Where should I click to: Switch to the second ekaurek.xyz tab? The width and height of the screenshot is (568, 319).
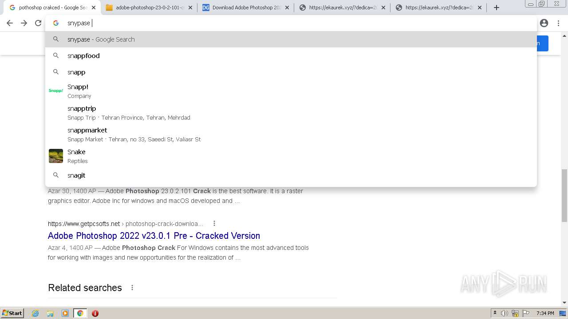pyautogui.click(x=438, y=8)
